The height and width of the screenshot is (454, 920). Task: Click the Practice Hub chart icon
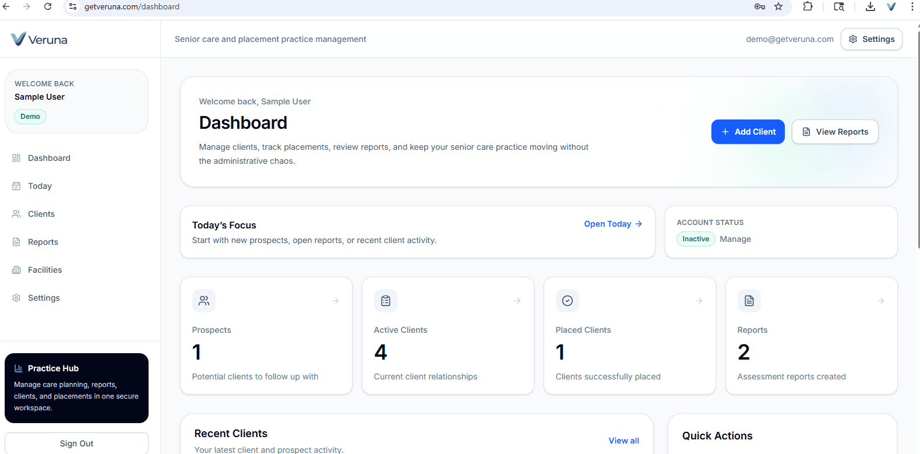tap(18, 368)
